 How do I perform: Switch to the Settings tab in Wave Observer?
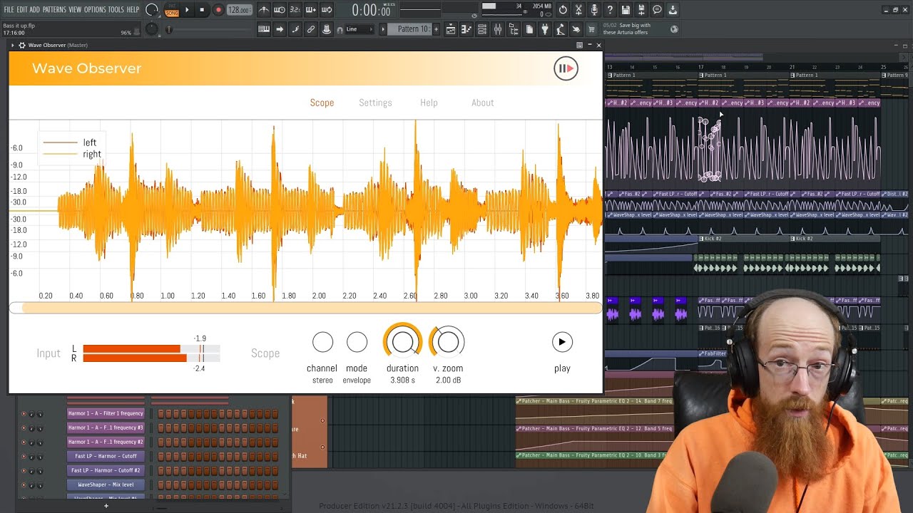(375, 103)
